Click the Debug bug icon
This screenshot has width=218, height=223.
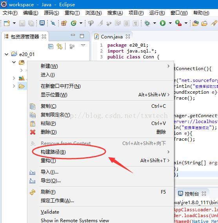147,23
